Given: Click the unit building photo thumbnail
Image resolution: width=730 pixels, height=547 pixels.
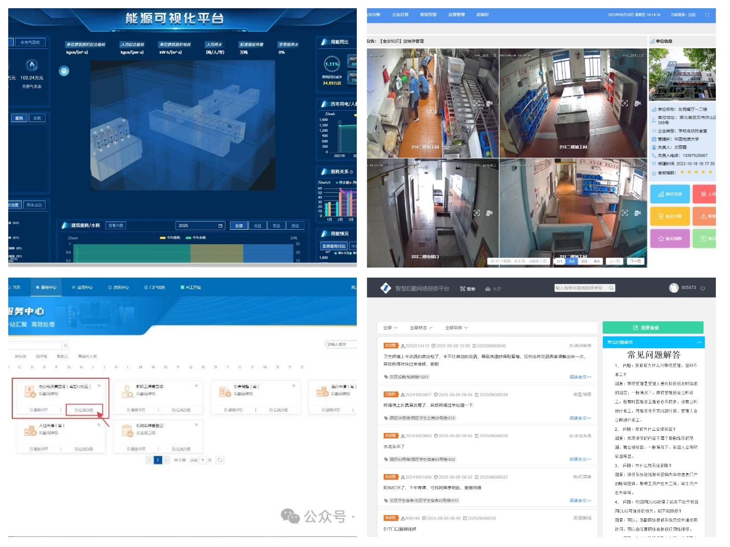Looking at the screenshot, I should [x=682, y=74].
